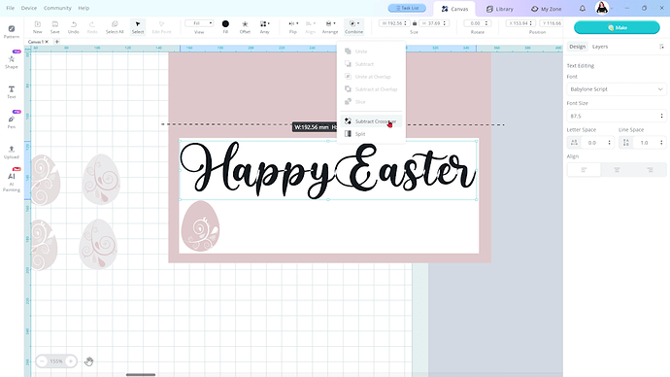
Task: Open the Flip options
Action: pos(293,27)
